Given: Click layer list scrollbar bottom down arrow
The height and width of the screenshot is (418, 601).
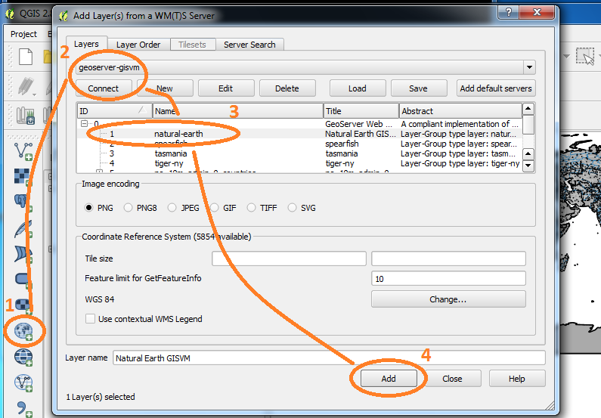Looking at the screenshot, I should point(528,166).
